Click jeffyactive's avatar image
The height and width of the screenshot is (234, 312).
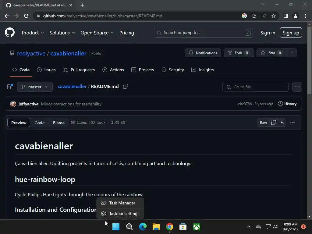[x=13, y=104]
